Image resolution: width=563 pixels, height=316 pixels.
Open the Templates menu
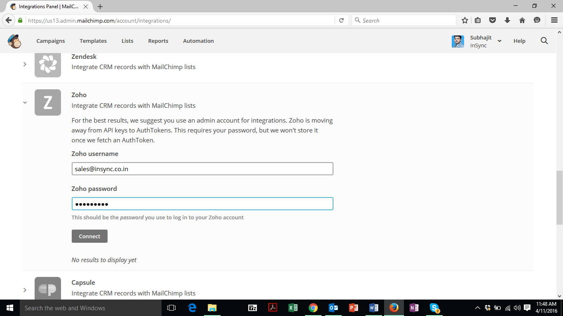click(x=93, y=41)
